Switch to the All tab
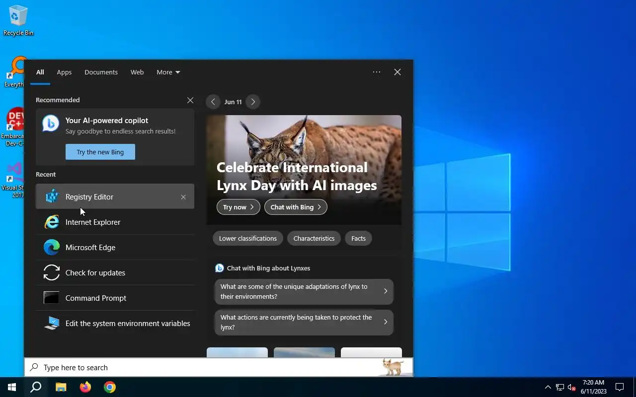This screenshot has width=636, height=397. pos(40,72)
